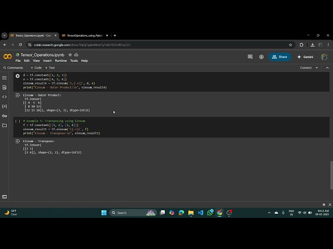
Task: Click the Share button
Action: (x=280, y=57)
